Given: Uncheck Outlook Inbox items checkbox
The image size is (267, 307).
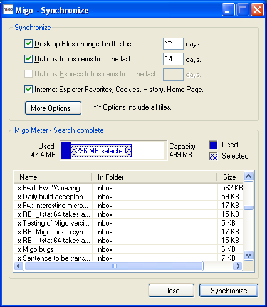Looking at the screenshot, I should pyautogui.click(x=28, y=59).
